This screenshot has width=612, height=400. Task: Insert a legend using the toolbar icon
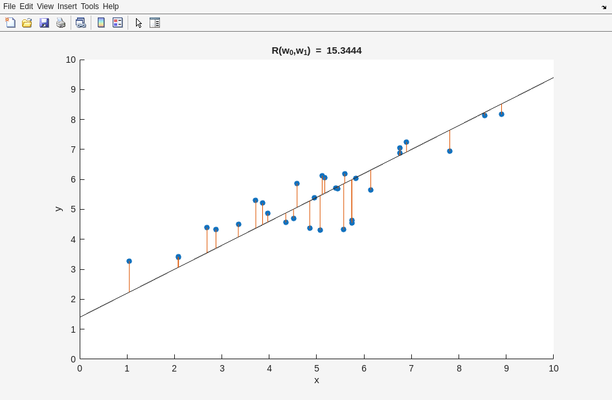pos(117,23)
